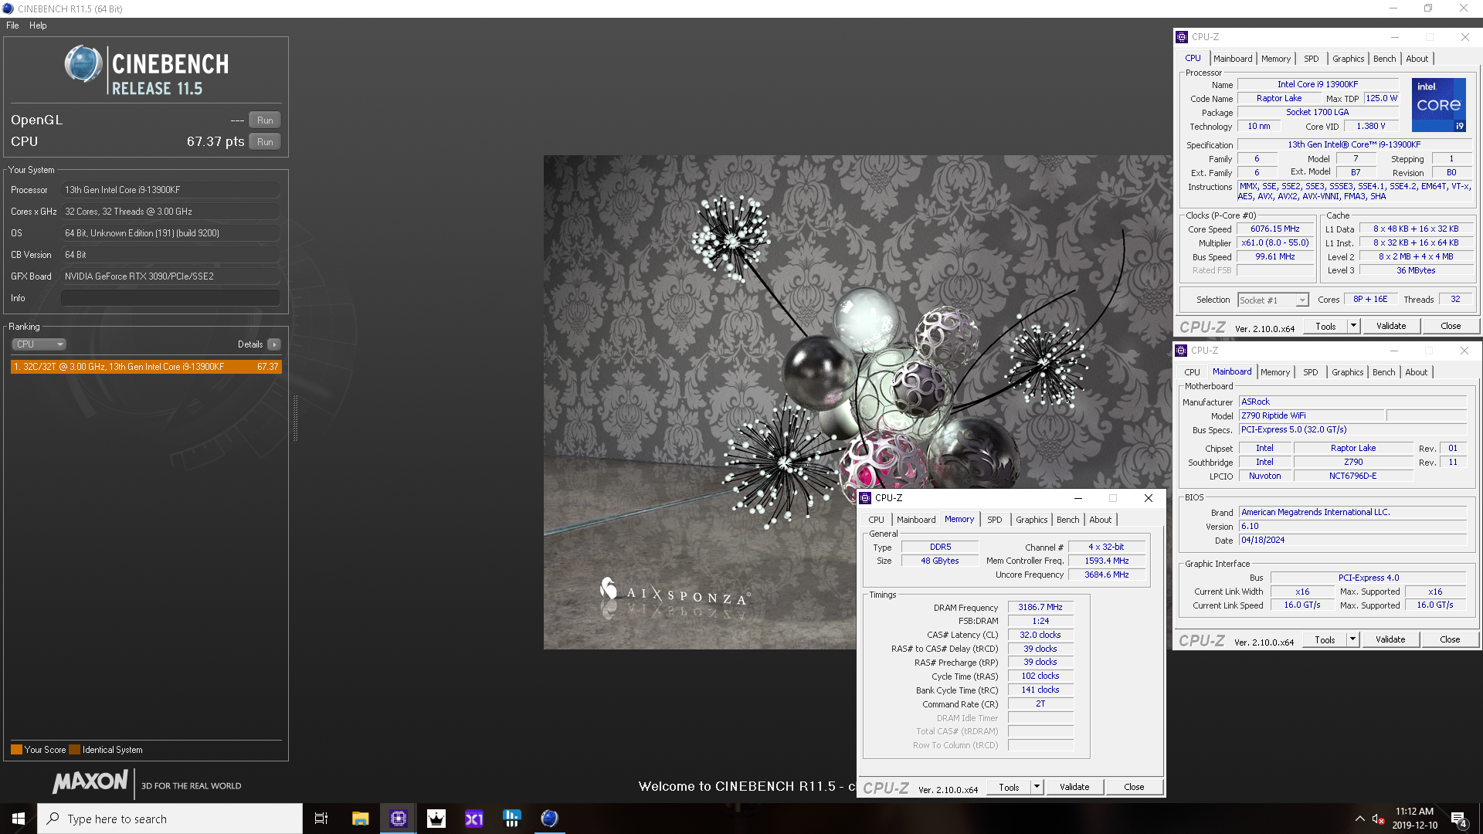
Task: Click Validate in the CPU window
Action: click(x=1391, y=326)
